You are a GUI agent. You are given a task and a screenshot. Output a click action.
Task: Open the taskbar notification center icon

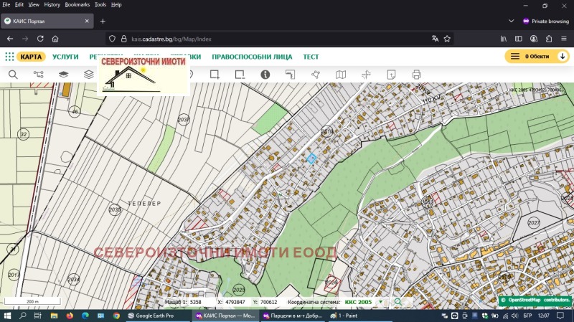coord(560,316)
